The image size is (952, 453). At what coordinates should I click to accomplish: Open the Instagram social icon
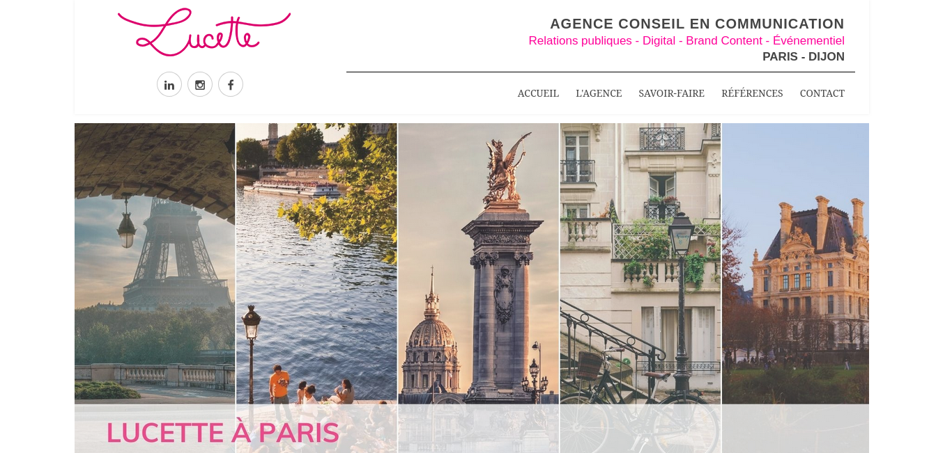(x=200, y=84)
